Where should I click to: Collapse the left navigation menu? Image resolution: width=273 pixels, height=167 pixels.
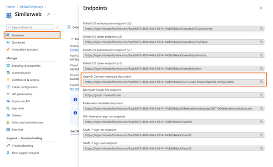click(x=57, y=27)
